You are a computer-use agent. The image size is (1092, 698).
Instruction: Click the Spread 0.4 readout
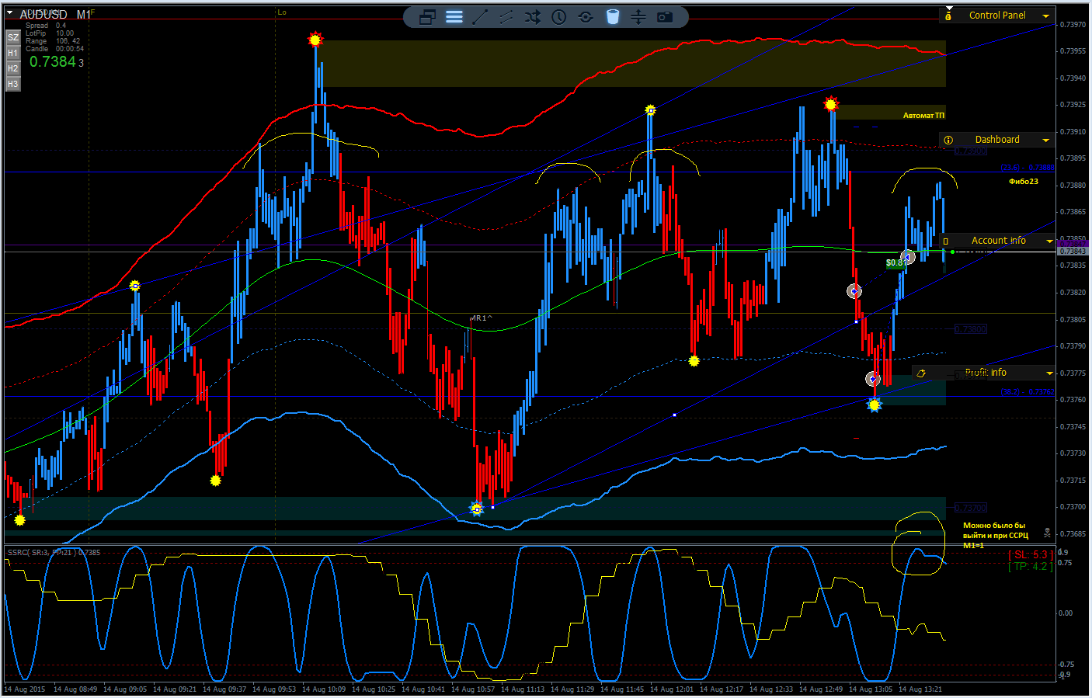click(46, 26)
